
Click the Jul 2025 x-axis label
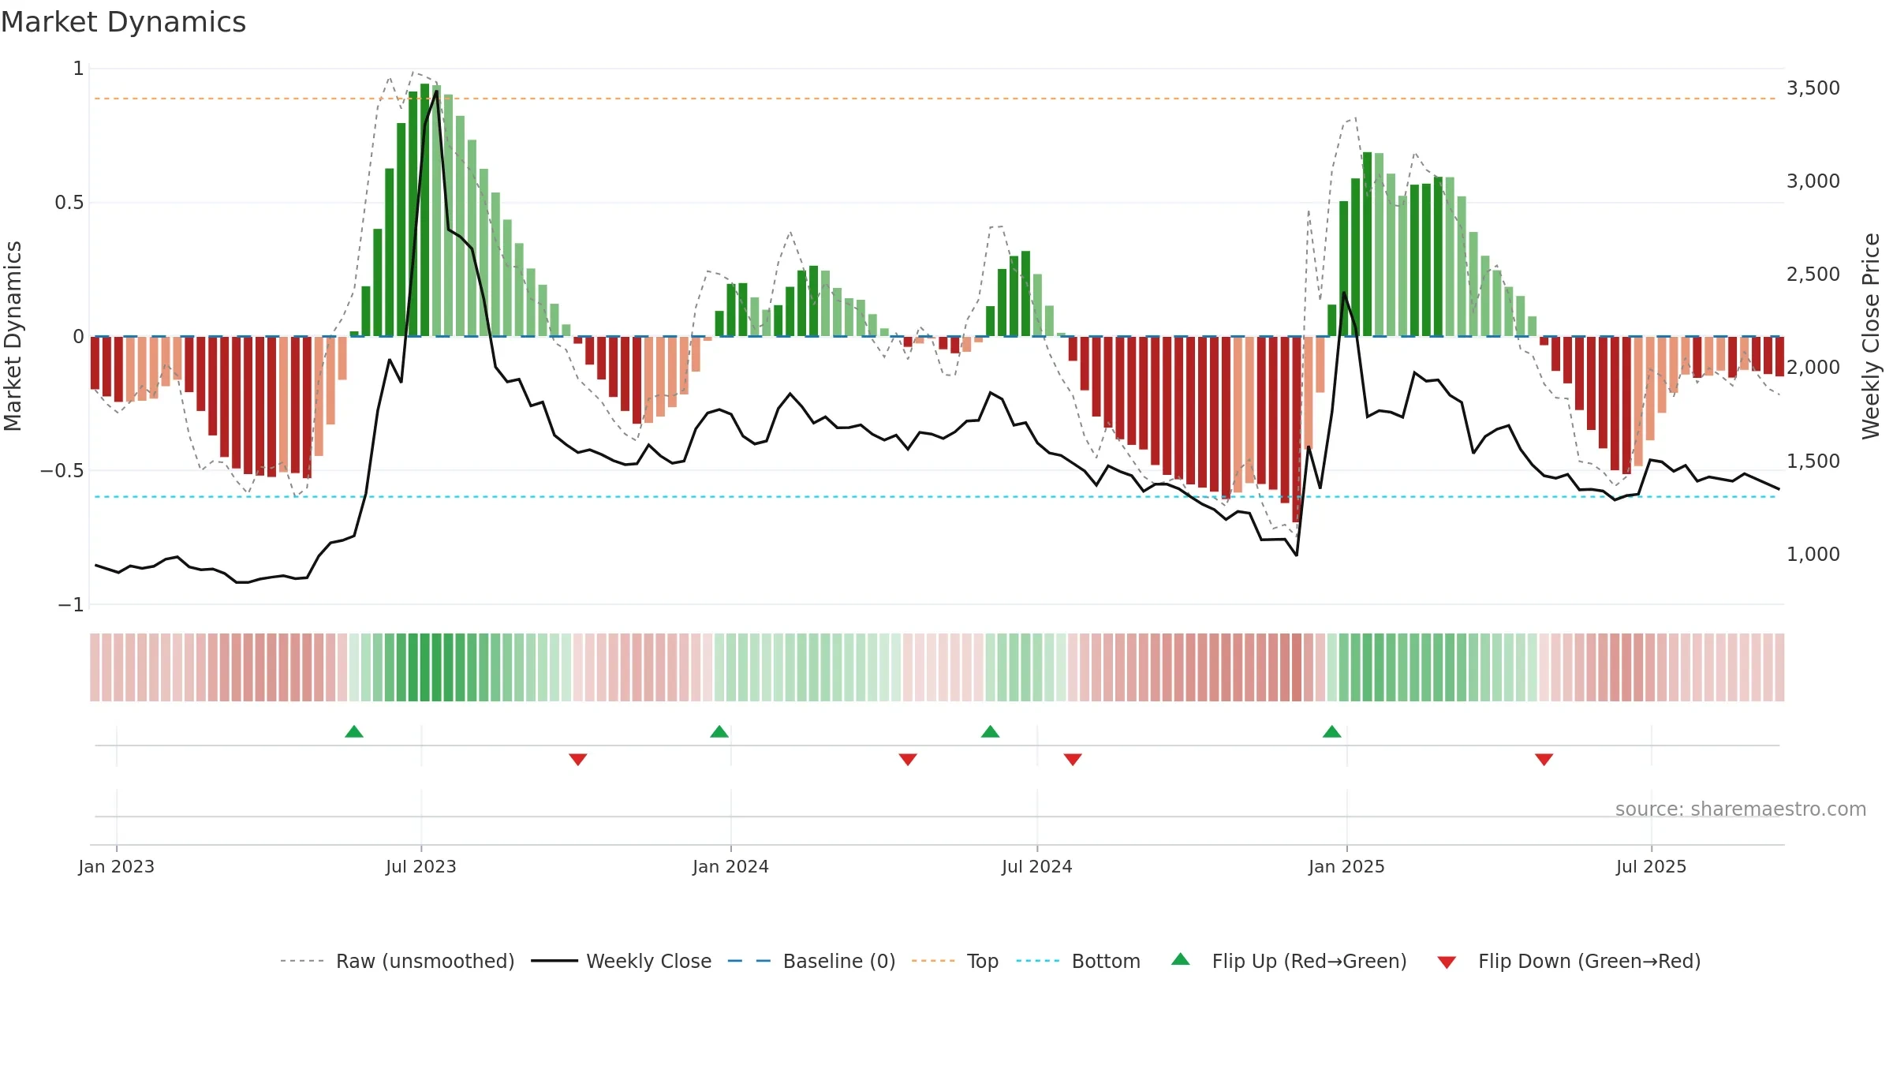point(1652,867)
